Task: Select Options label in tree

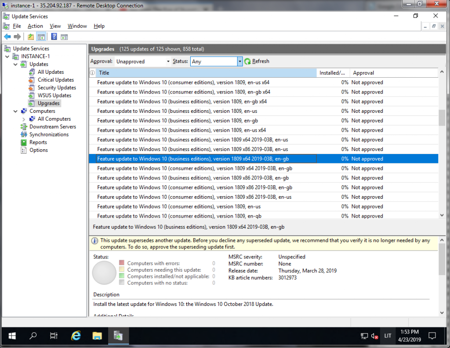Action: coord(39,150)
